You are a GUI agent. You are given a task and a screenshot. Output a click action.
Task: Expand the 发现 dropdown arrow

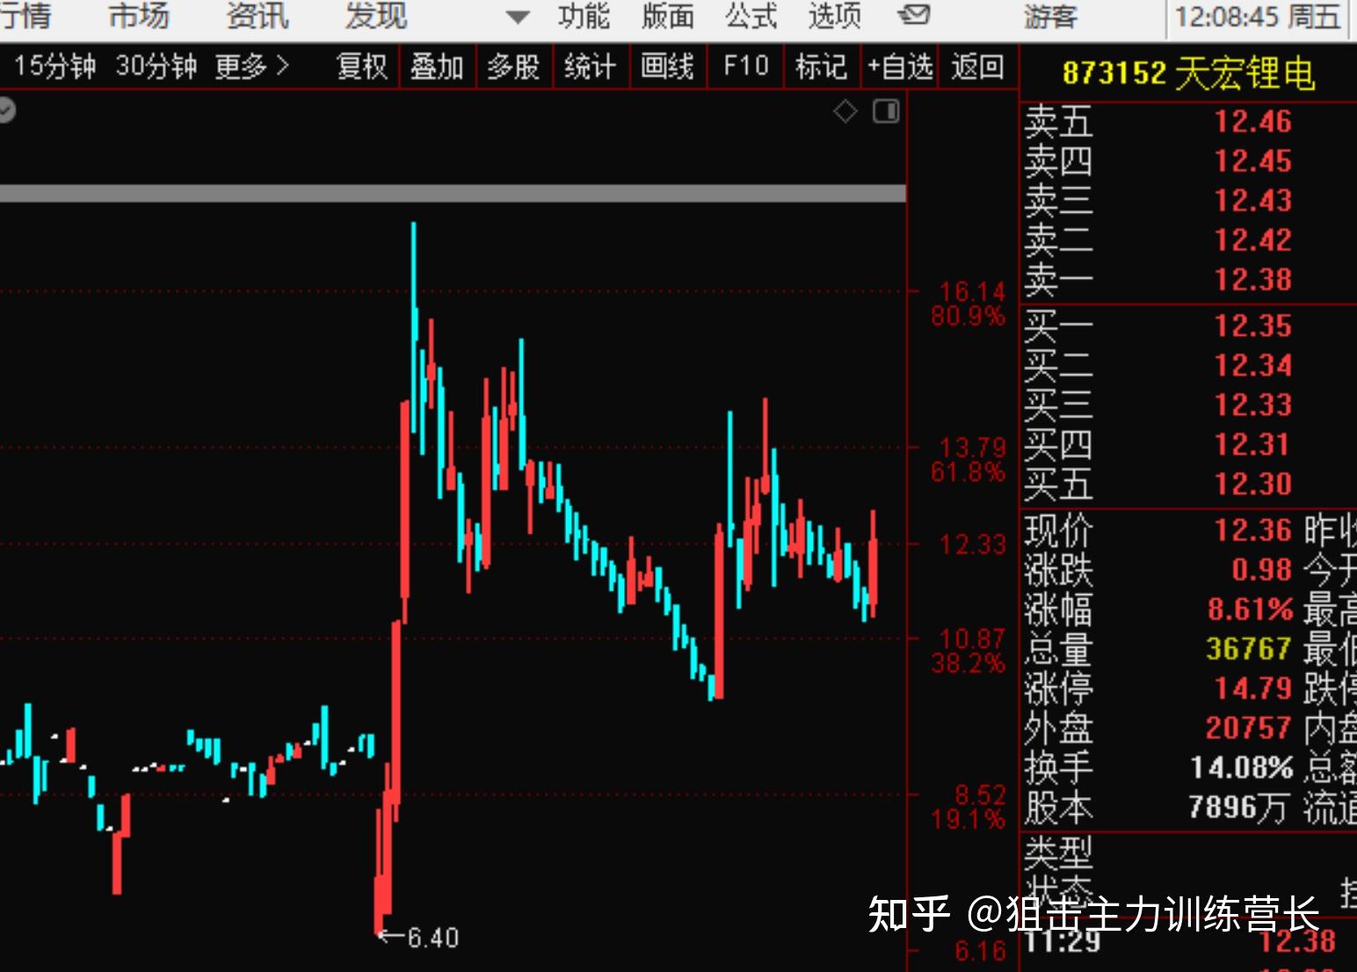coord(515,17)
